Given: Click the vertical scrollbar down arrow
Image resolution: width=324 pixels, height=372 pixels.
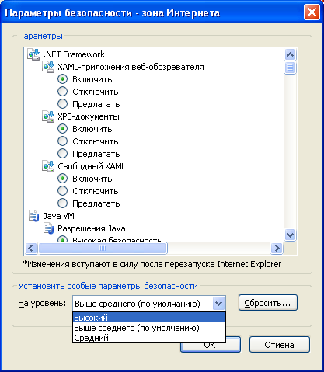Looking at the screenshot, I should coord(290,235).
